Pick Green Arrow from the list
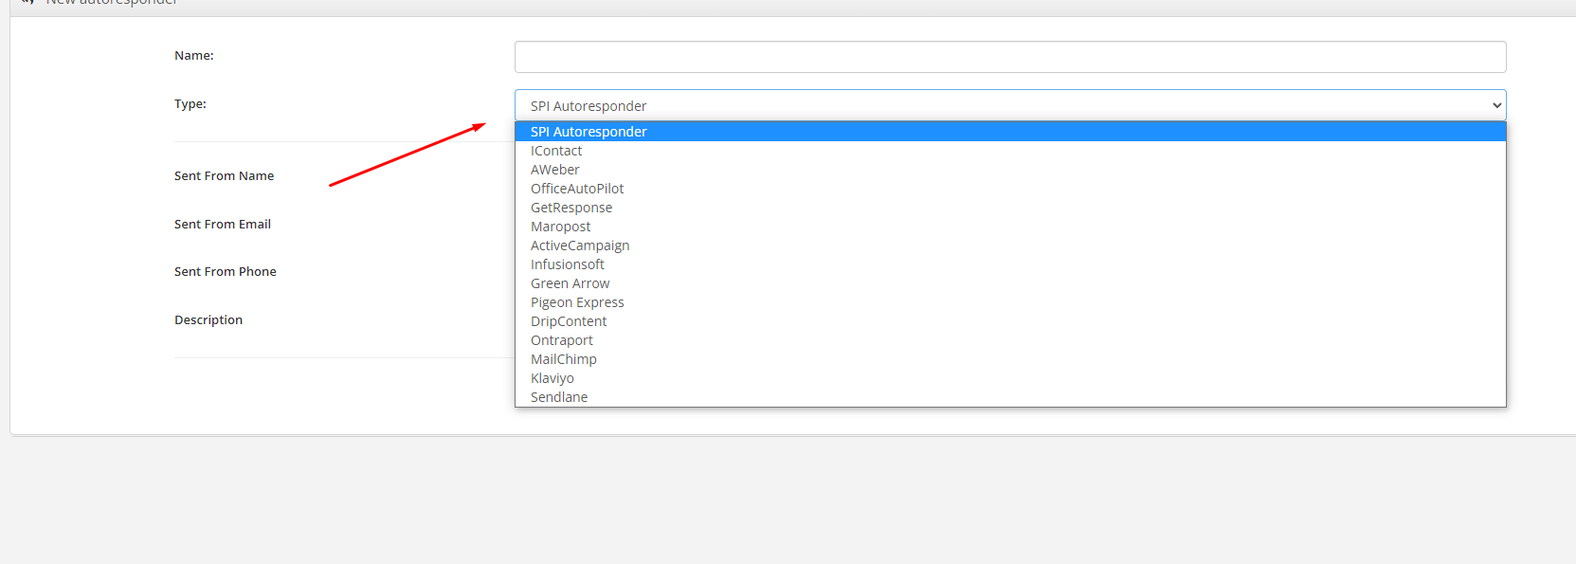 point(1010,283)
